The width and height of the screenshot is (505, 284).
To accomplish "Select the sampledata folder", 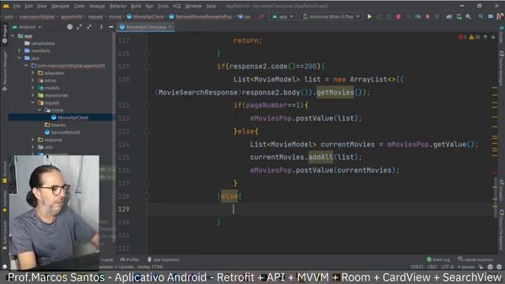I will click(x=43, y=43).
